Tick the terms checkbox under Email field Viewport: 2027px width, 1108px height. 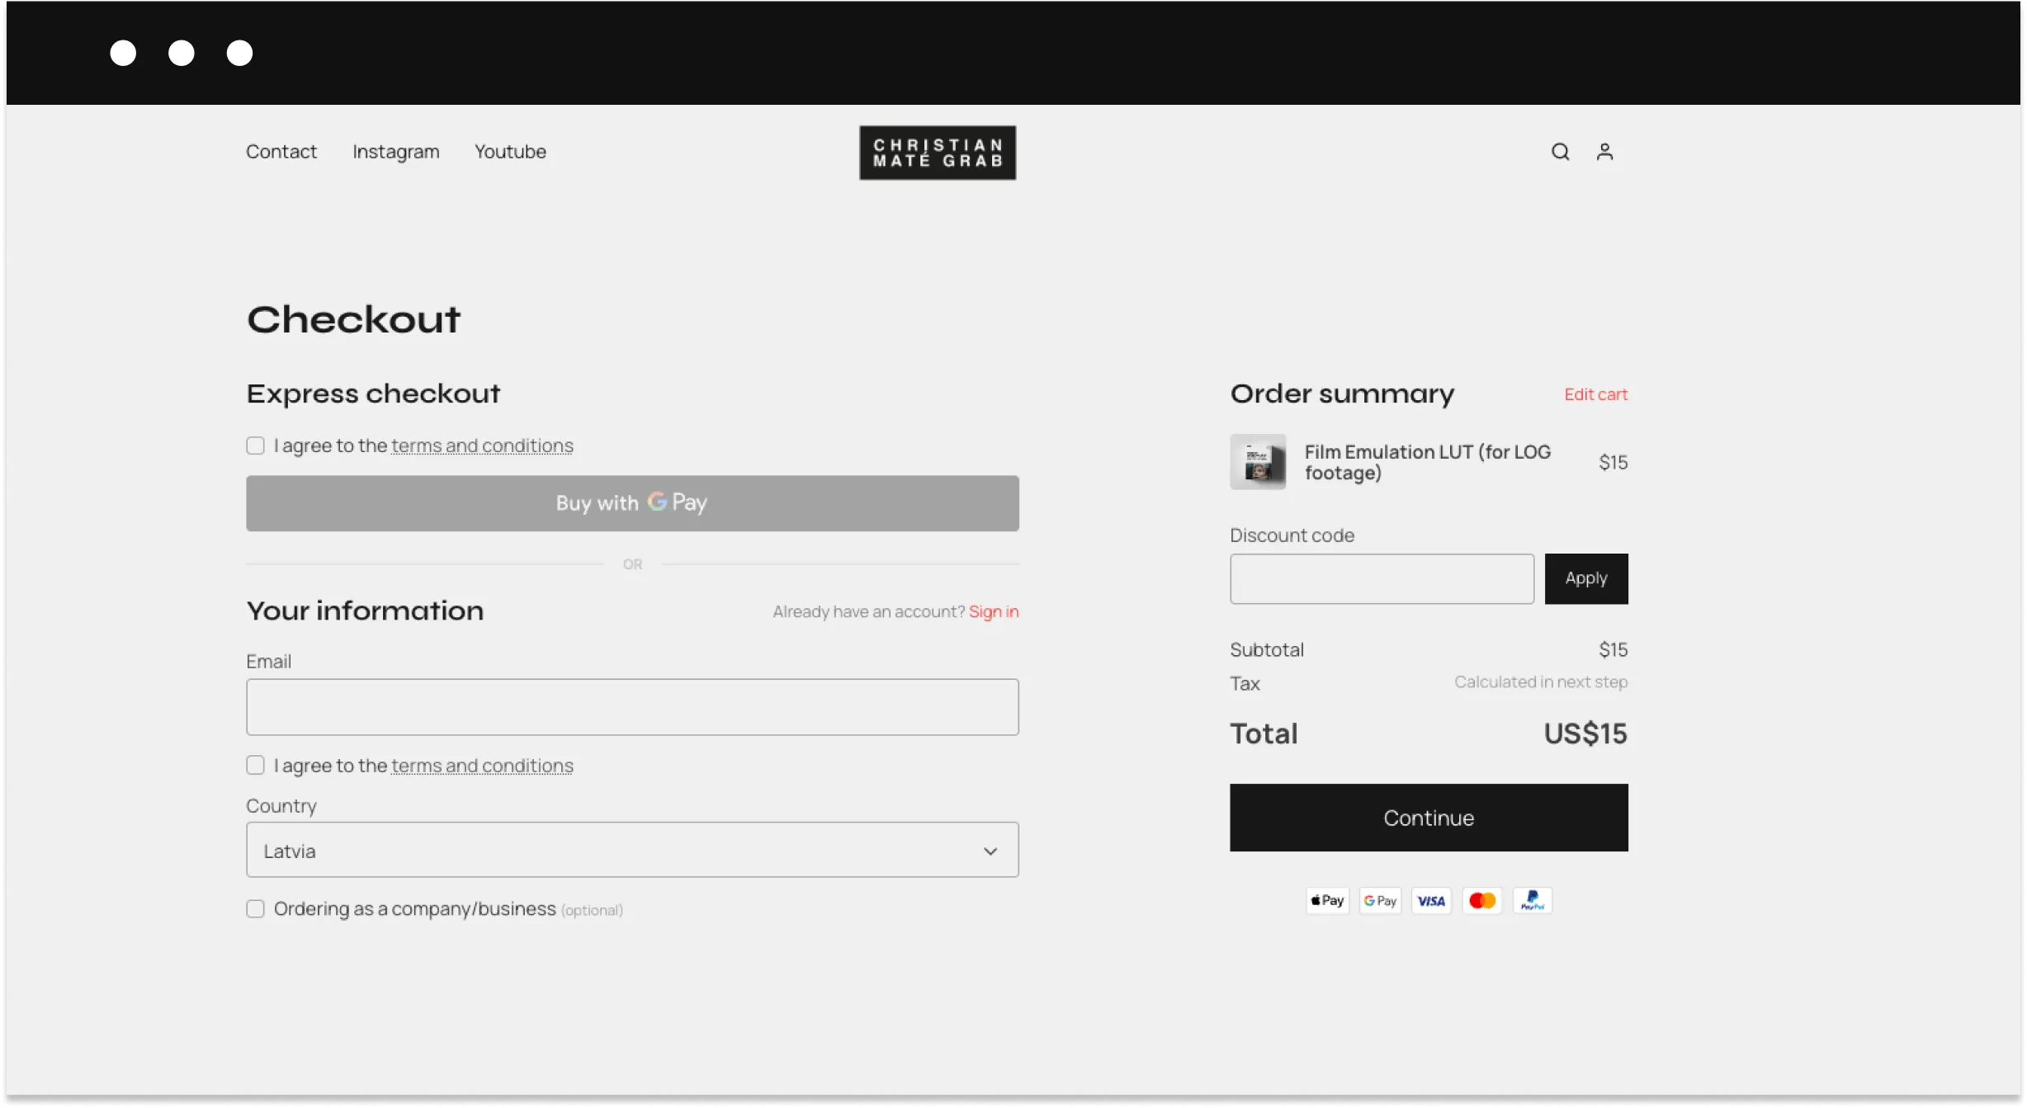[255, 766]
